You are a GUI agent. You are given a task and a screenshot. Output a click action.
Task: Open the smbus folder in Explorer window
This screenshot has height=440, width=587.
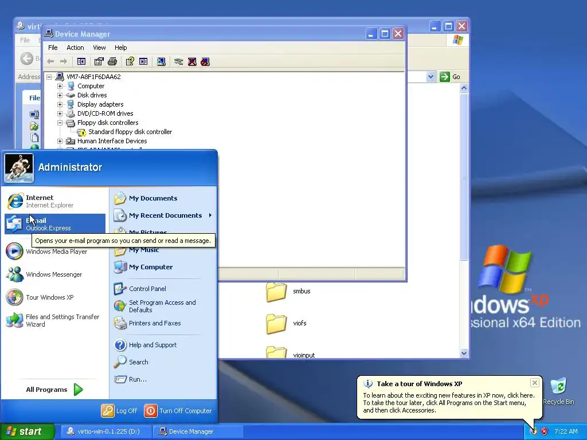tap(288, 292)
